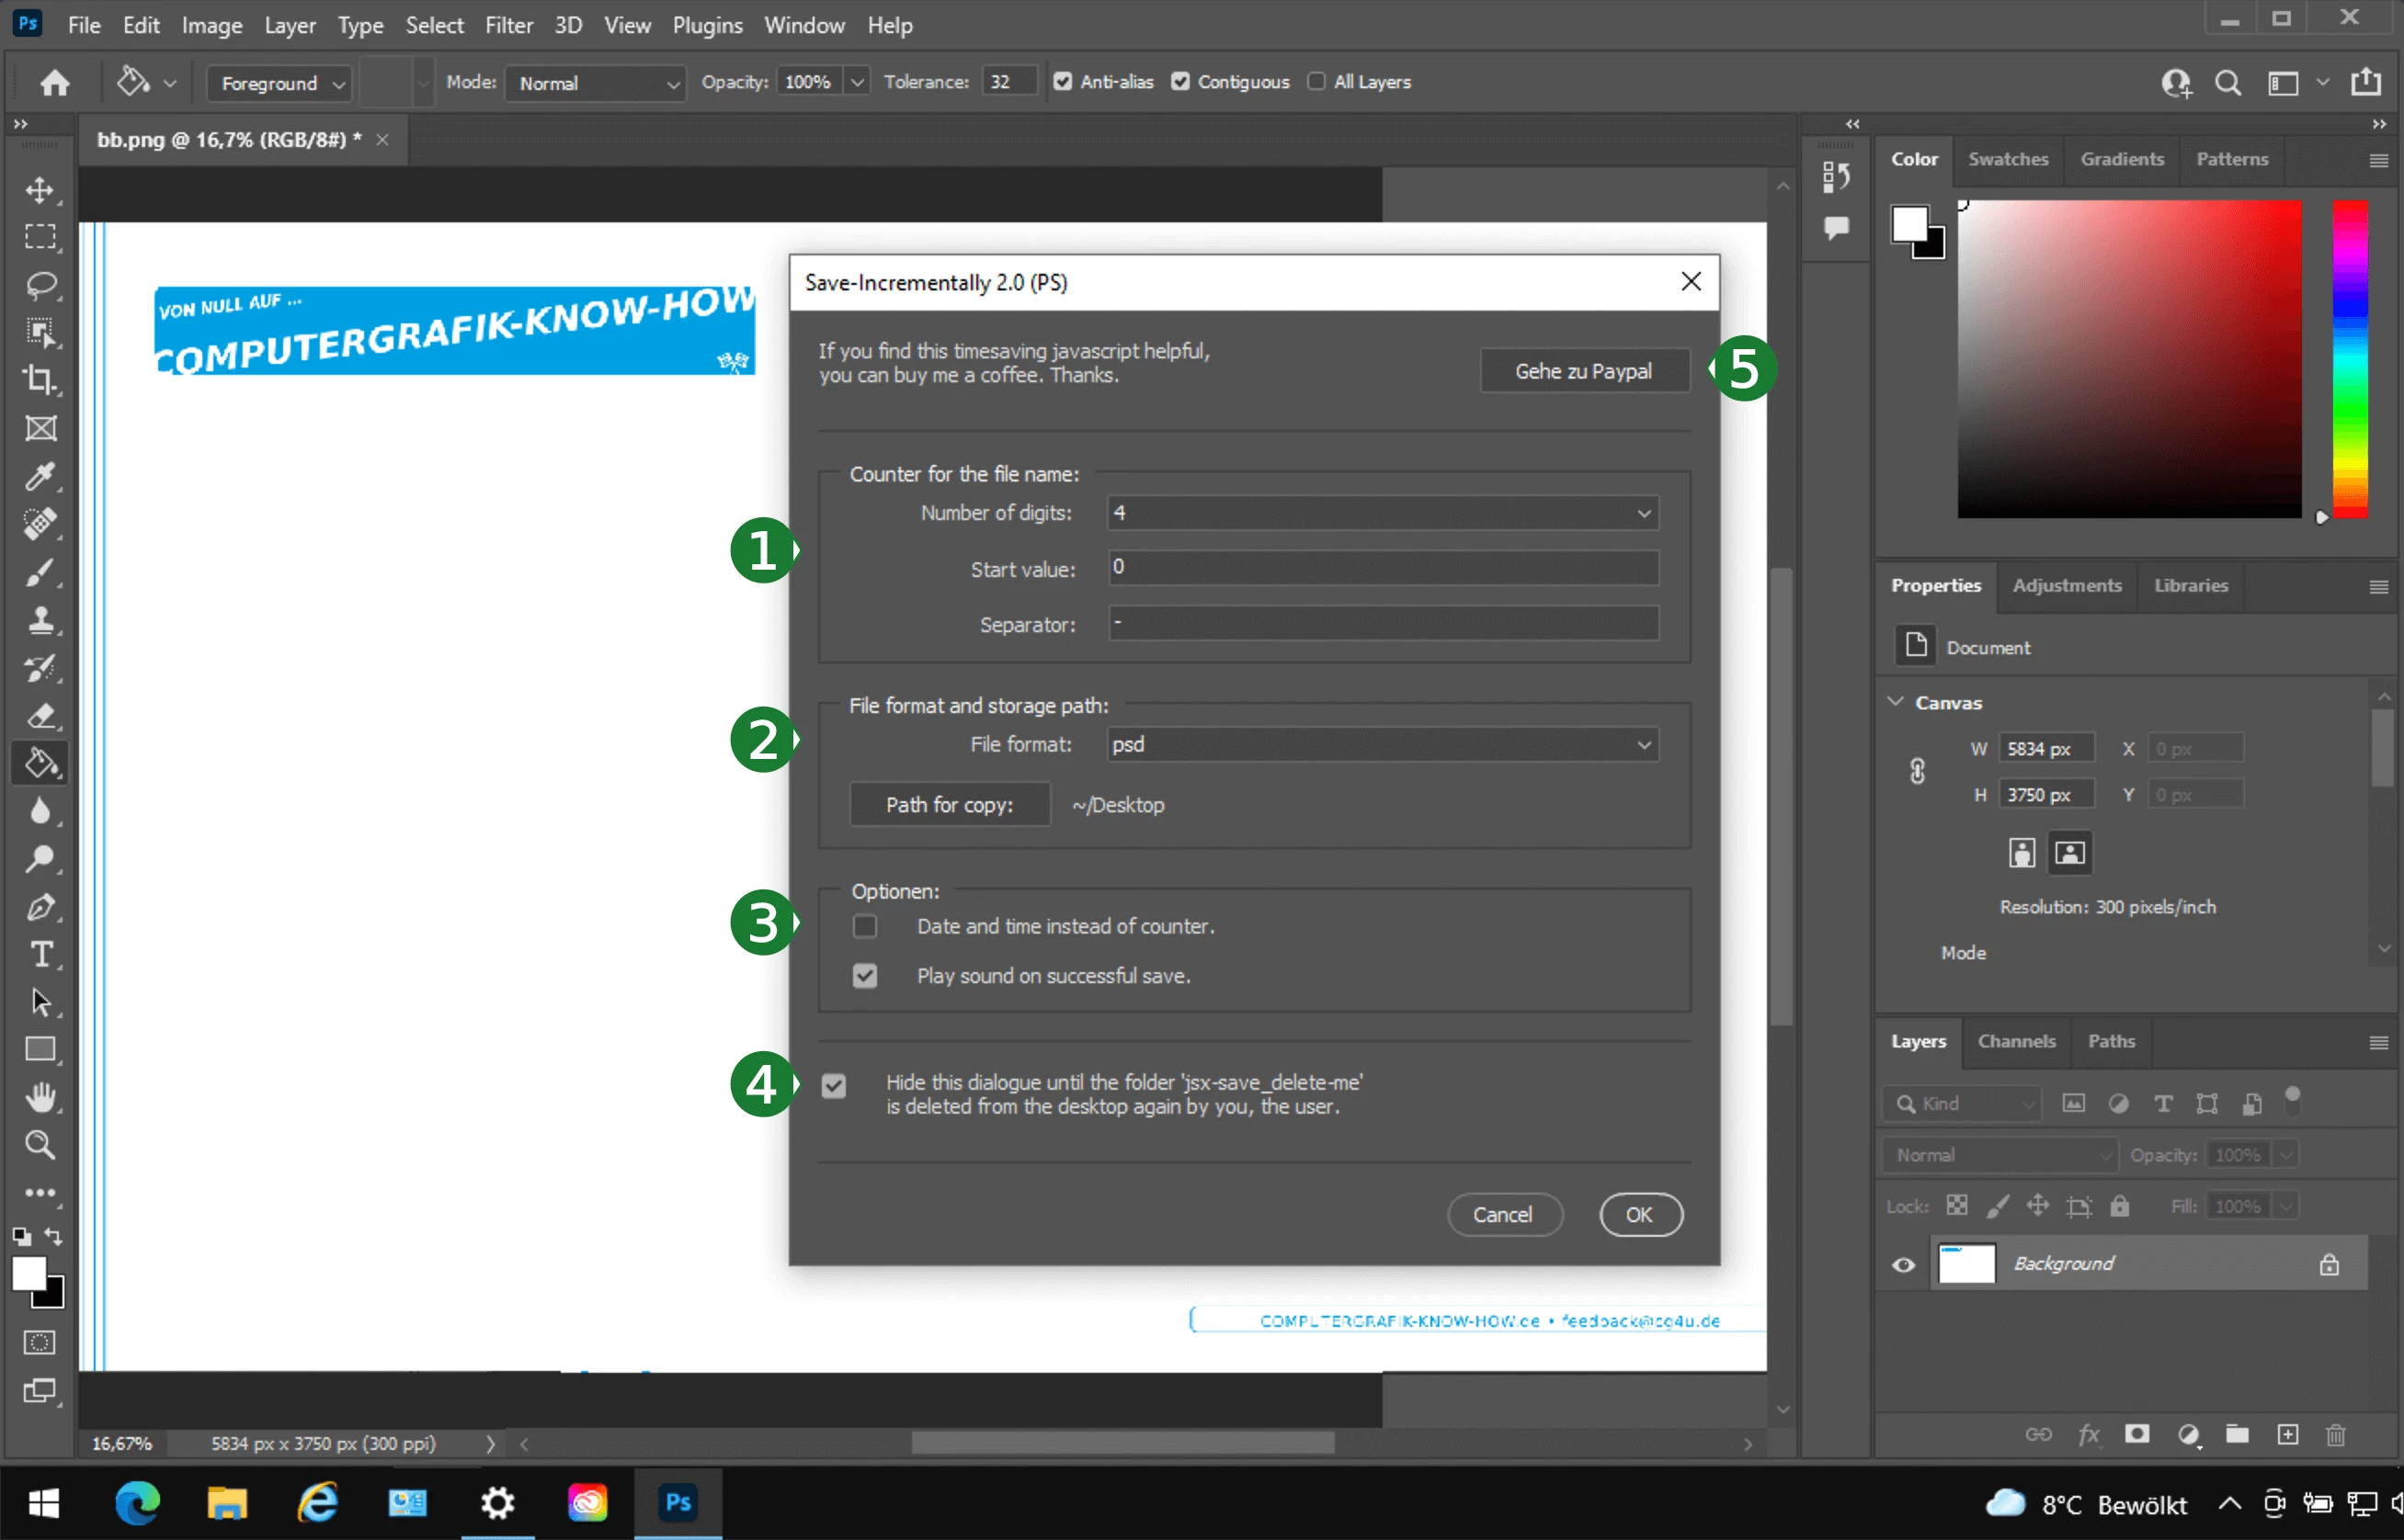Click the rainbow hue slider strip
Viewport: 2404px width, 1540px height.
[x=2350, y=358]
